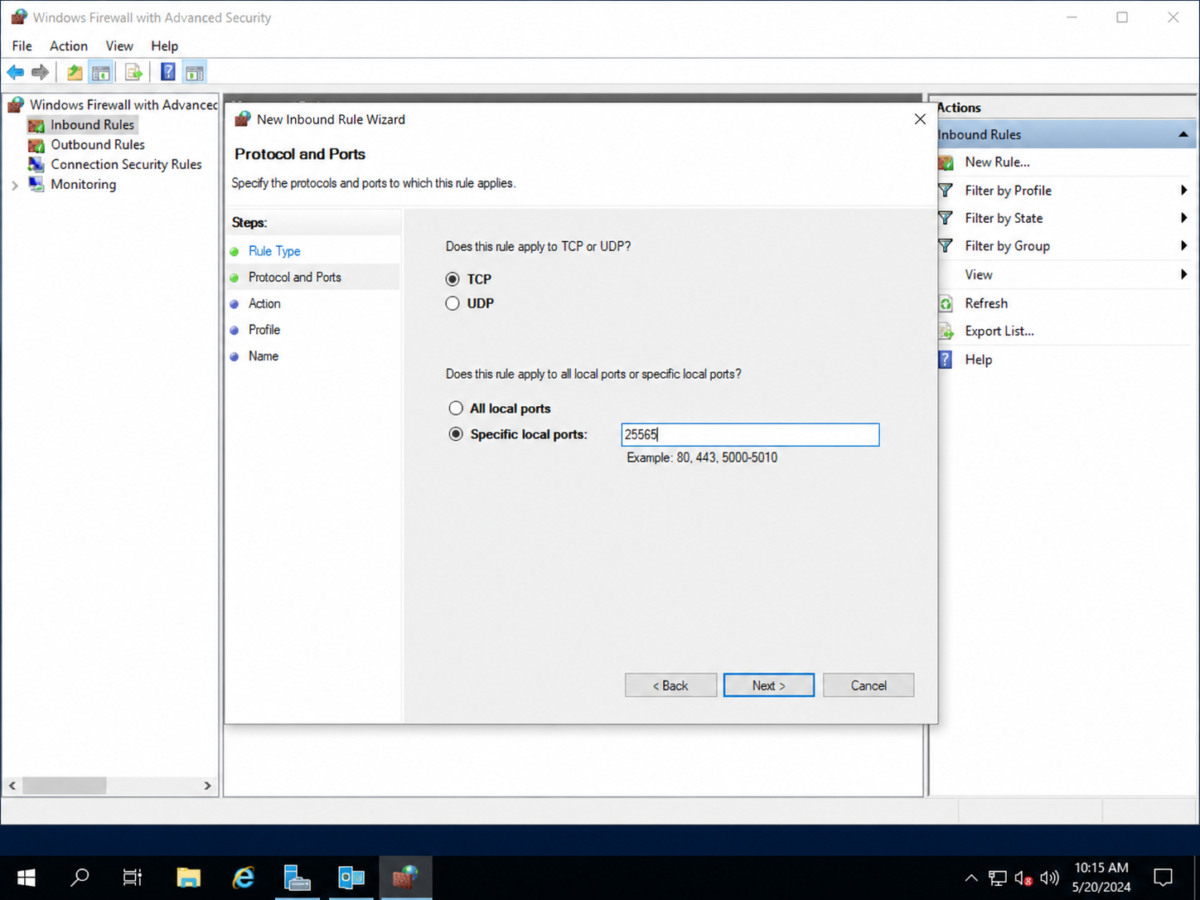The image size is (1200, 900).
Task: Open Server Manager taskbar icon
Action: (x=297, y=878)
